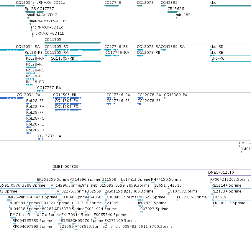
Task: Click the CG11505-RB transcript
Action: point(76,61)
